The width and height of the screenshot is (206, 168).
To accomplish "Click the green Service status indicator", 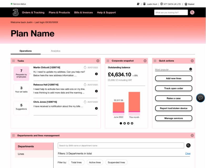I will (12, 4).
